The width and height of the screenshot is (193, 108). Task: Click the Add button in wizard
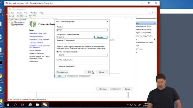[60, 76]
